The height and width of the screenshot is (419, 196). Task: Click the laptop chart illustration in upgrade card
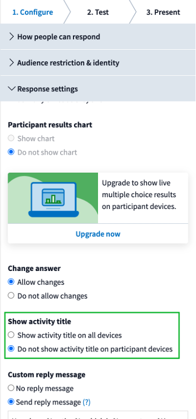pyautogui.click(x=53, y=198)
